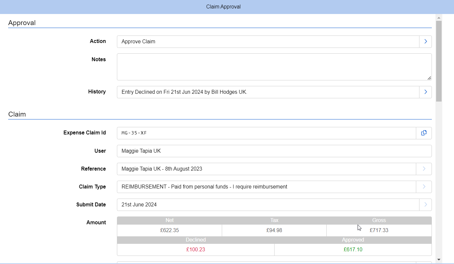454x264 pixels.
Task: Click the Reference field for 8th August 2023
Action: click(266, 169)
